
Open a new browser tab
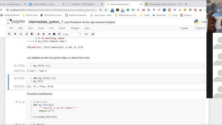(186, 4)
